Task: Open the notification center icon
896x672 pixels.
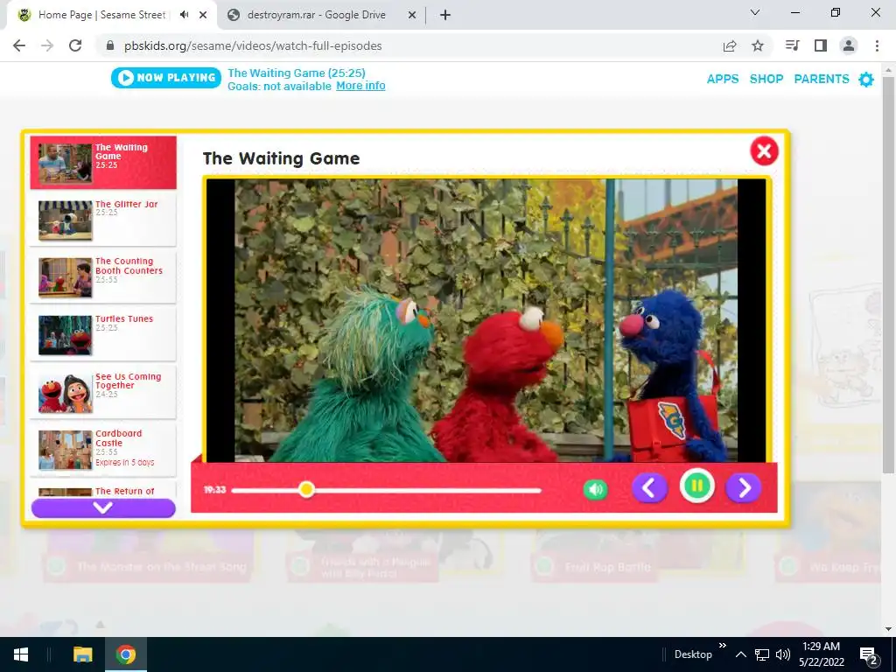Action: coord(868,654)
